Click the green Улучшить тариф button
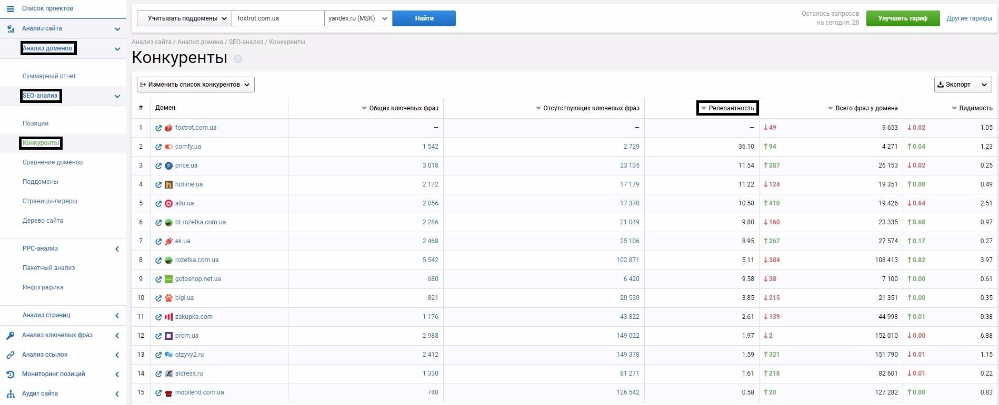 click(x=903, y=18)
